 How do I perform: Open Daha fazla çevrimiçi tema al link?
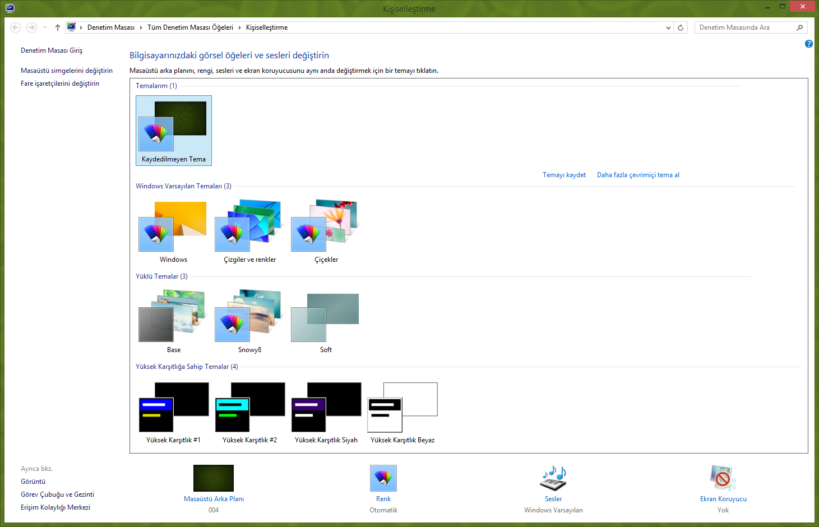coord(638,175)
